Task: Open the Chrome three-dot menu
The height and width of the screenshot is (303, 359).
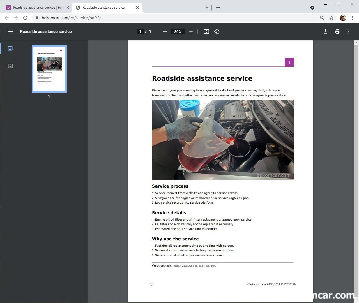Action: tap(352, 18)
